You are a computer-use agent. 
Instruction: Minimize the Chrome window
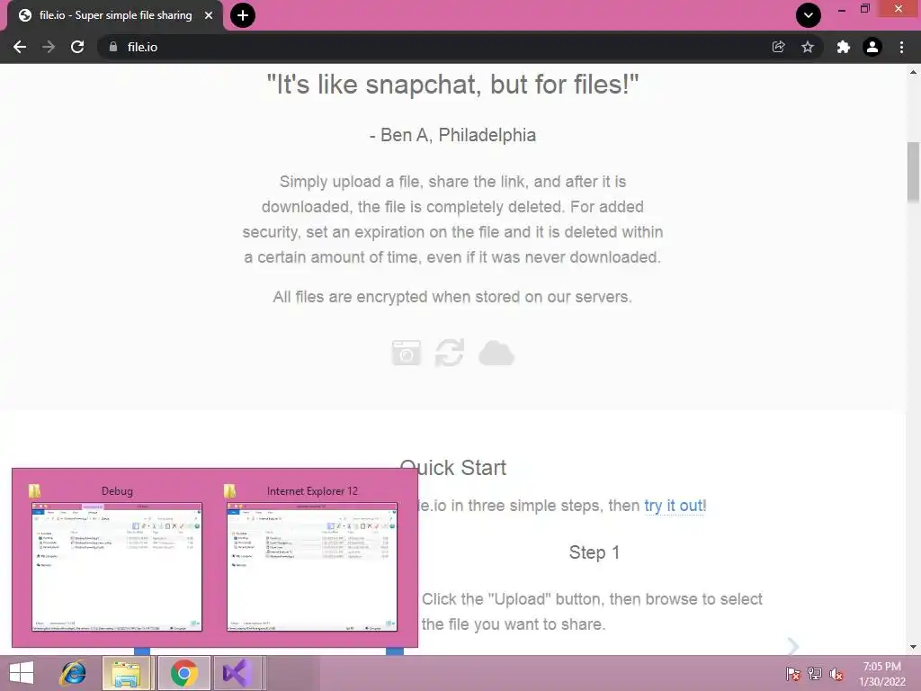842,10
